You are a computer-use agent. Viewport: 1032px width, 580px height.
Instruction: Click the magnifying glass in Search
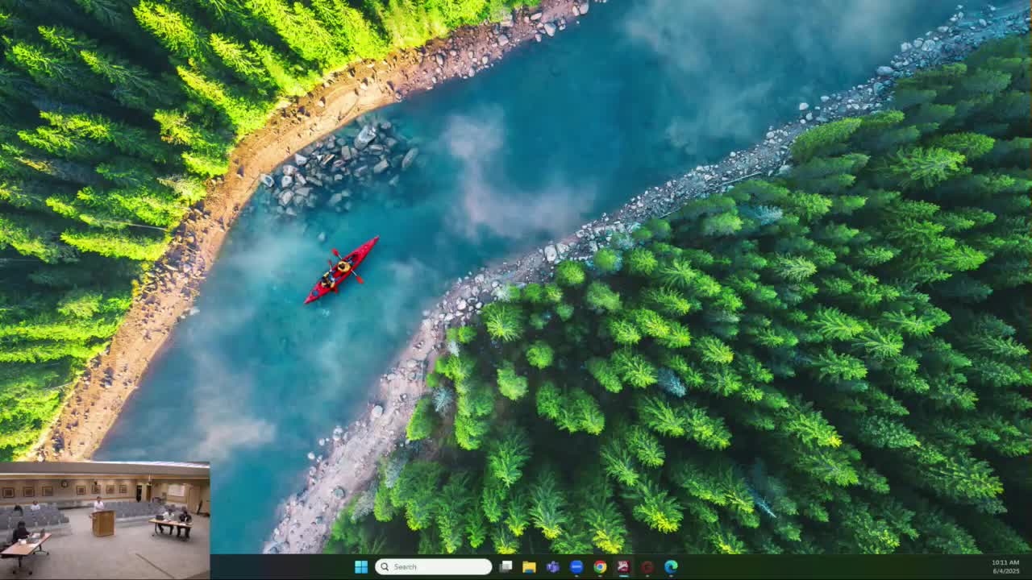click(x=385, y=566)
